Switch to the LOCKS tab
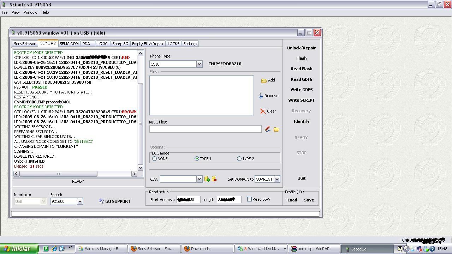Viewport: 452px width, 254px height. [x=173, y=44]
